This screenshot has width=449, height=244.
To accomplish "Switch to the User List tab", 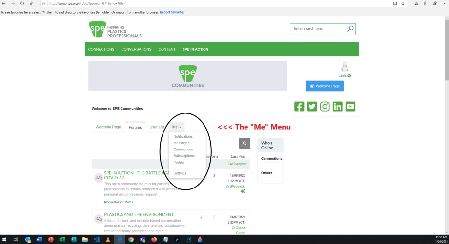I will coord(157,127).
